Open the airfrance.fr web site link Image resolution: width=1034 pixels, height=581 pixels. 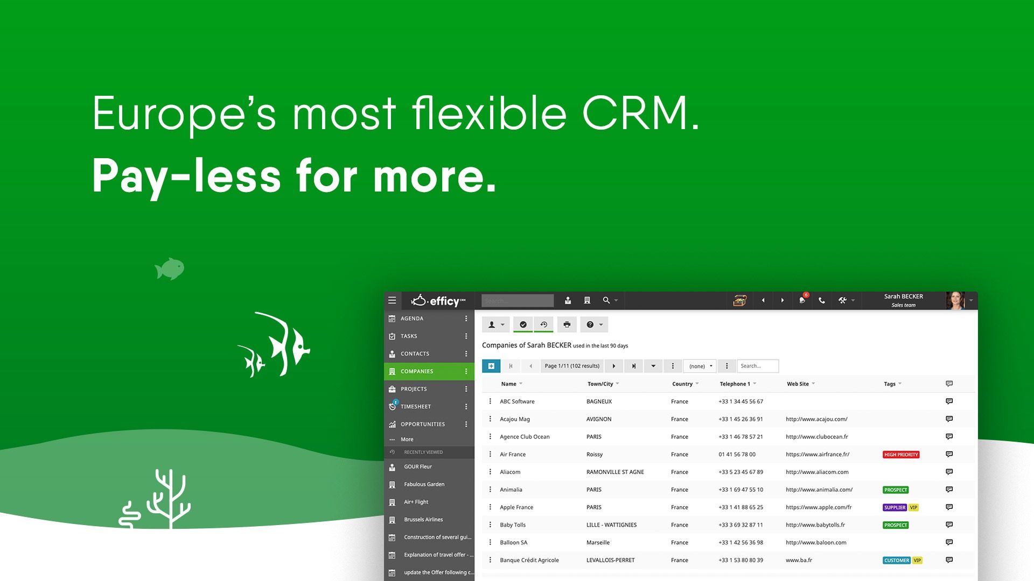pyautogui.click(x=818, y=454)
